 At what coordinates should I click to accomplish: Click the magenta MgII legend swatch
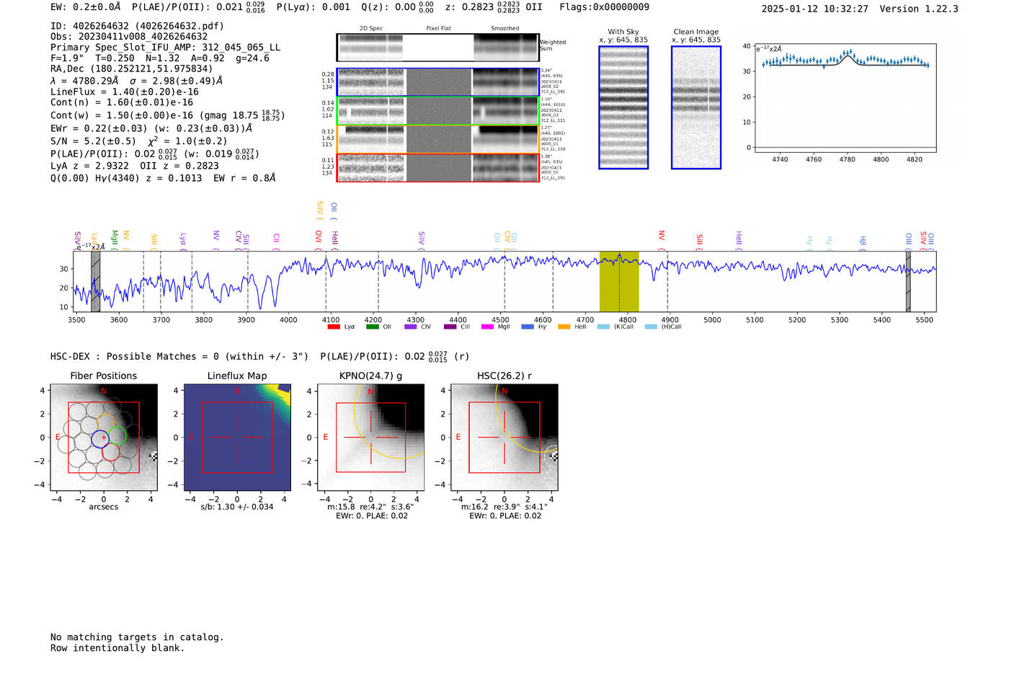[x=487, y=327]
